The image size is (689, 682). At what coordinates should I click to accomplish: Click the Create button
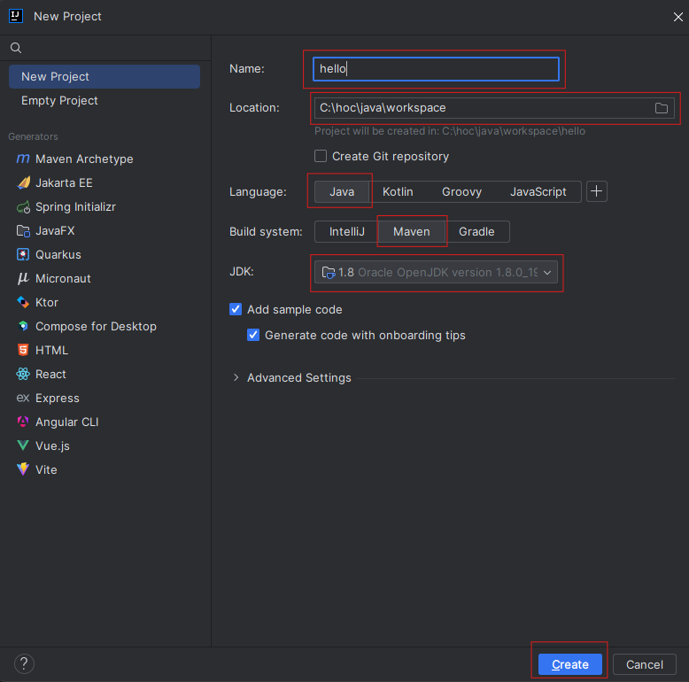pos(569,664)
